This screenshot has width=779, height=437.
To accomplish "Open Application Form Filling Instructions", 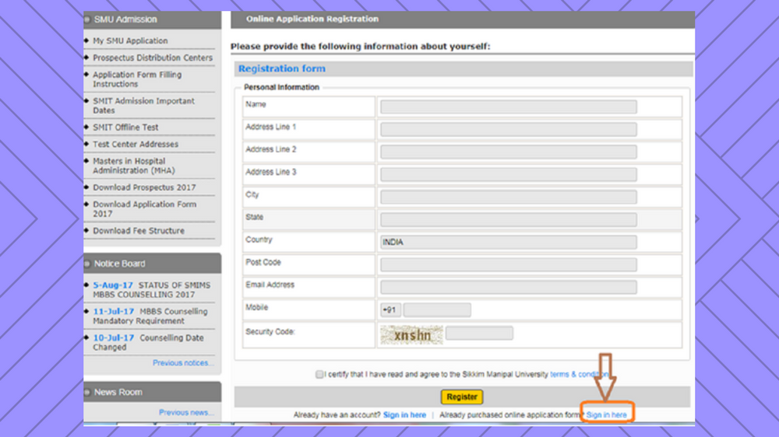I will click(137, 79).
